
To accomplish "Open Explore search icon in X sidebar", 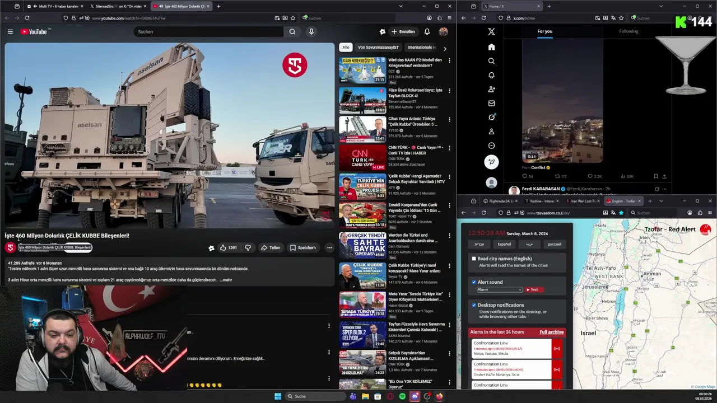I will (491, 61).
